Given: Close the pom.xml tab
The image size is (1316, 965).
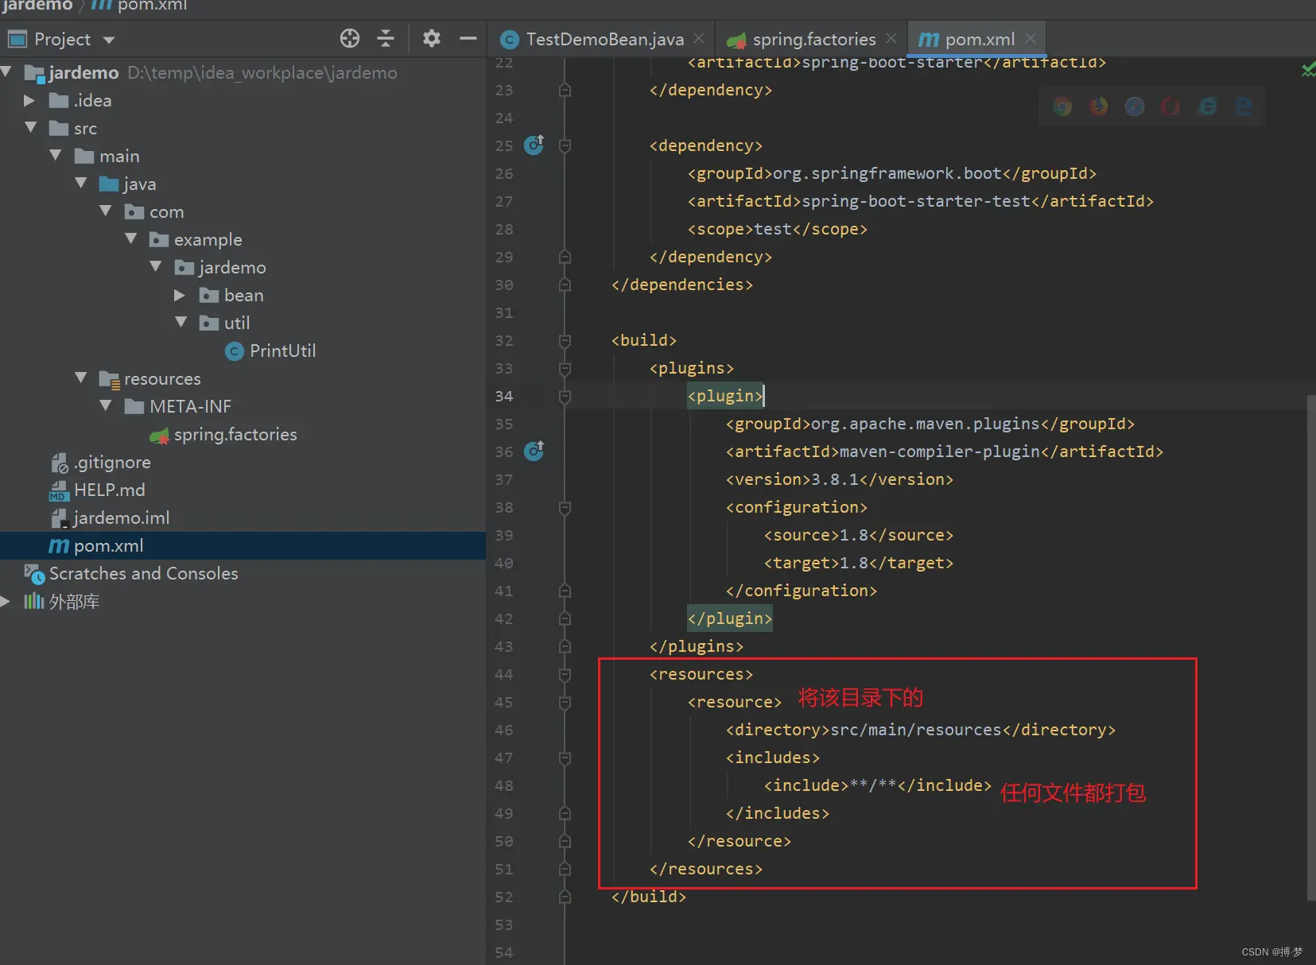Looking at the screenshot, I should click(1031, 38).
